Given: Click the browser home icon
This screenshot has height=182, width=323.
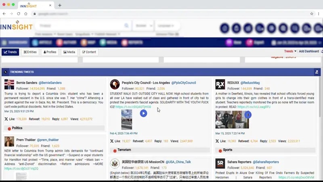Looking at the screenshot, I should click(26, 14).
